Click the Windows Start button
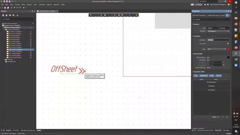Image resolution: width=240 pixels, height=135 pixels. pyautogui.click(x=236, y=3)
